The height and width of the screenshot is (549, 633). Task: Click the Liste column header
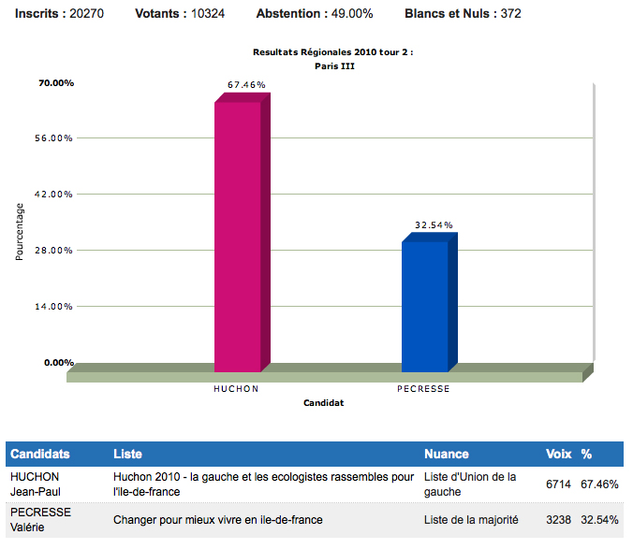[x=127, y=454]
